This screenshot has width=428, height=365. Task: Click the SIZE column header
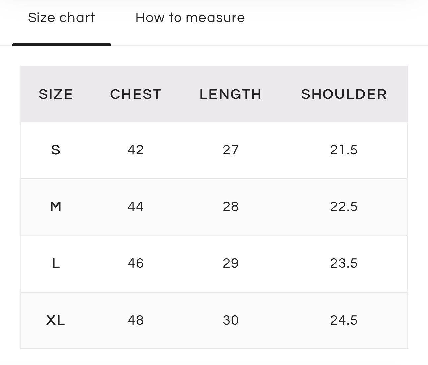(56, 94)
